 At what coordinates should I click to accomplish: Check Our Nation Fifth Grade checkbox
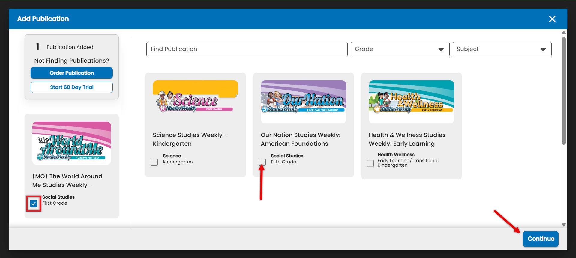(x=262, y=162)
